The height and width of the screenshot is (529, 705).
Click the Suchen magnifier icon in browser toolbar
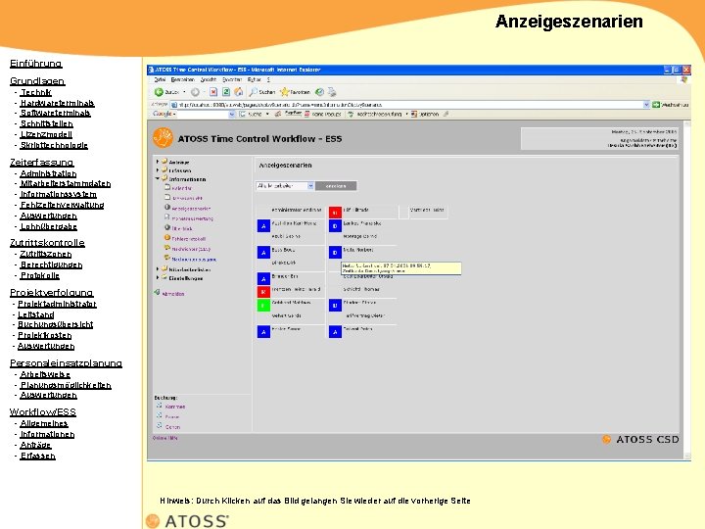pyautogui.click(x=254, y=92)
